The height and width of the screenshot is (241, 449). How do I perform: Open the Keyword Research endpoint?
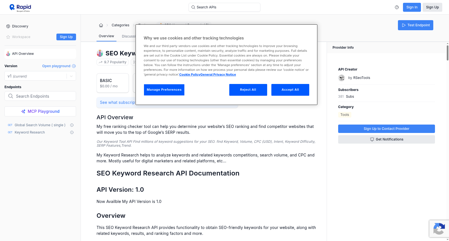click(x=30, y=132)
